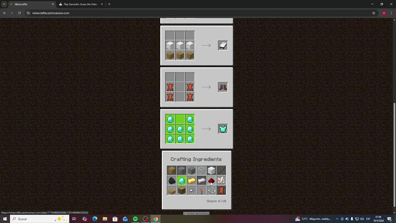Pick the oak log ingredient
This screenshot has height=223, width=396.
pyautogui.click(x=182, y=190)
